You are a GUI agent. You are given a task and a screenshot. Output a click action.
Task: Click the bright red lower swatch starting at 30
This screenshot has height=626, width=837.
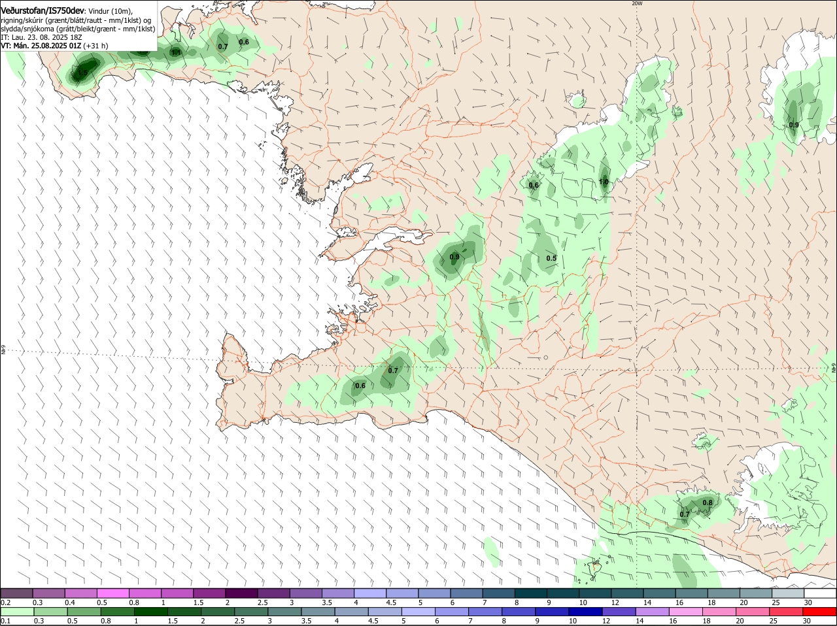coord(820,612)
